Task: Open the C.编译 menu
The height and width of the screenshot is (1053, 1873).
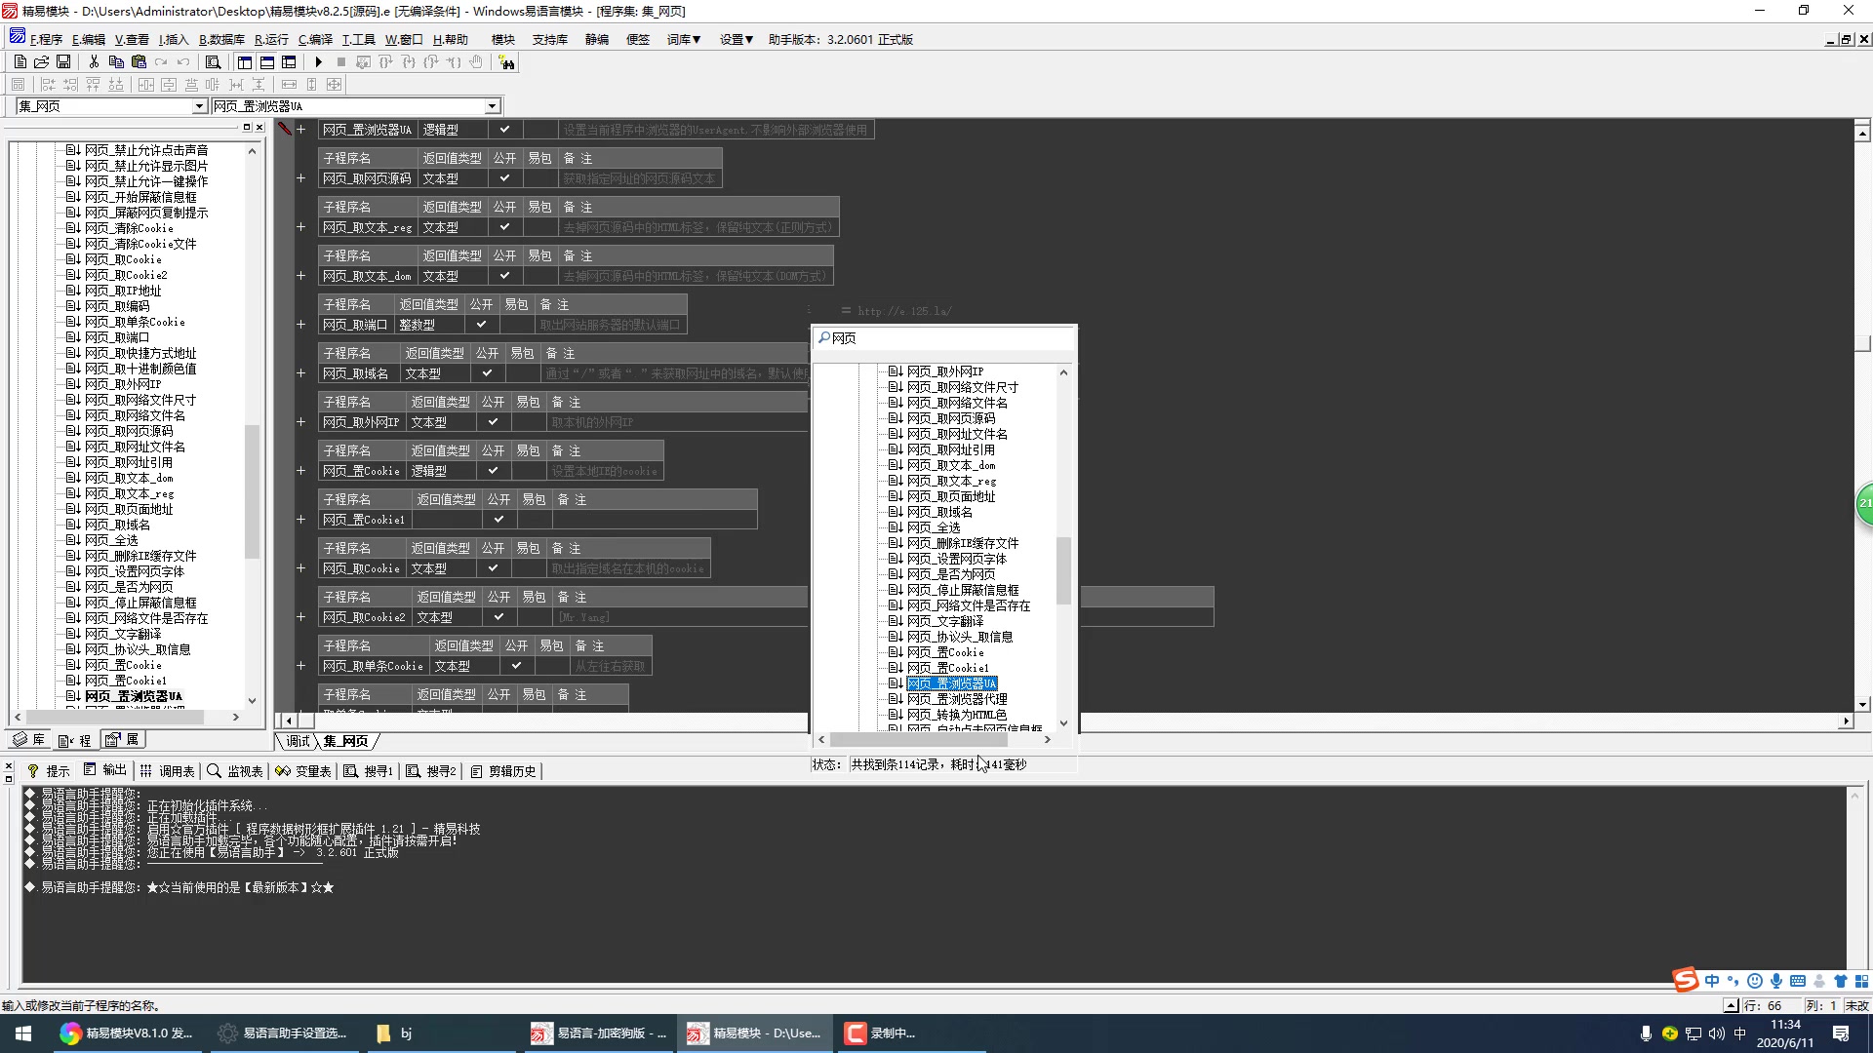Action: point(315,40)
